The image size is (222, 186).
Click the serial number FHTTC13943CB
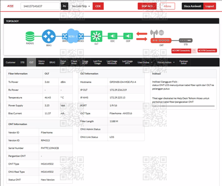[x=50, y=148]
